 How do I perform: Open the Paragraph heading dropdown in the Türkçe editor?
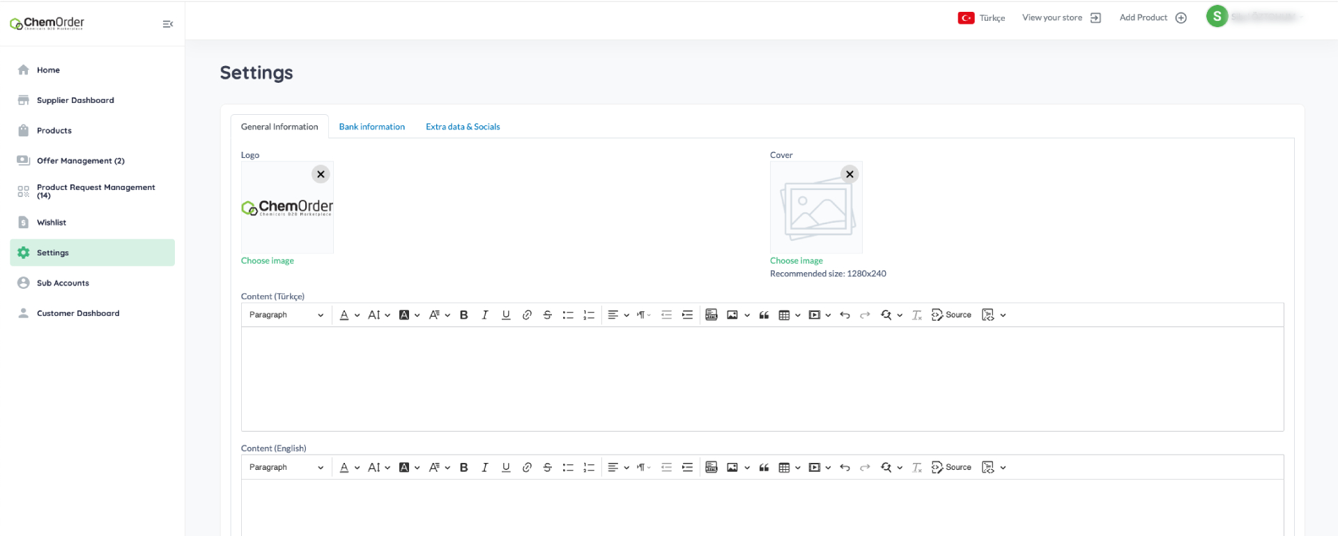tap(286, 315)
